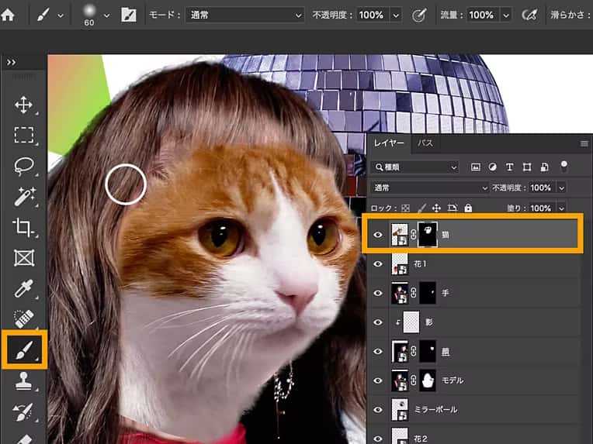Select the Move tool
The width and height of the screenshot is (593, 444).
(23, 105)
